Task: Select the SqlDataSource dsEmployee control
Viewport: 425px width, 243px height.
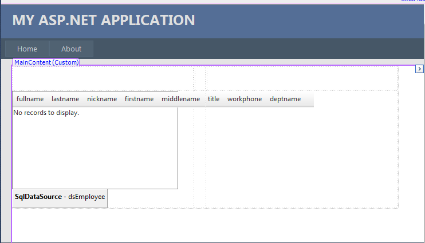Action: [60, 198]
